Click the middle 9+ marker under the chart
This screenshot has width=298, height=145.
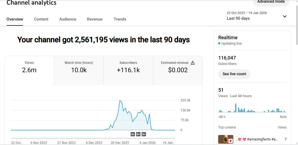(x=138, y=134)
